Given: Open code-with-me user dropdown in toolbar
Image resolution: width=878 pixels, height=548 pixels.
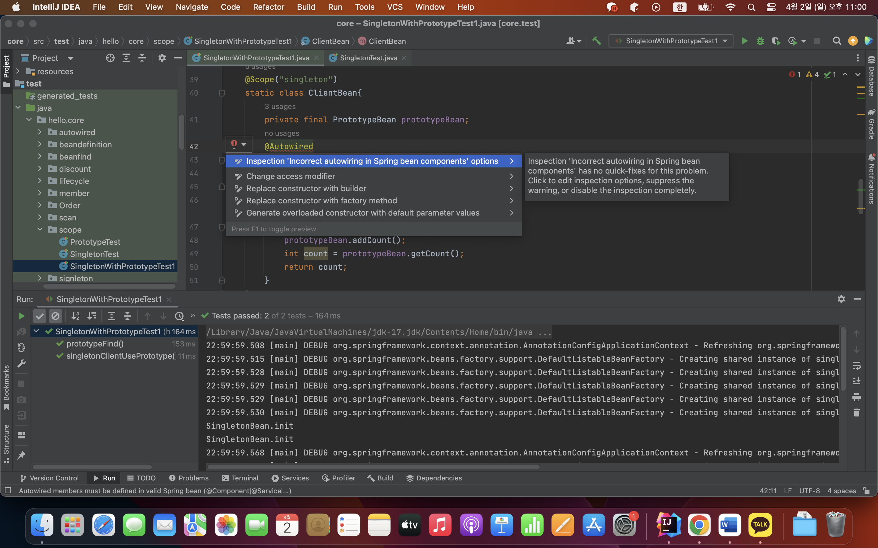Looking at the screenshot, I should [x=574, y=41].
